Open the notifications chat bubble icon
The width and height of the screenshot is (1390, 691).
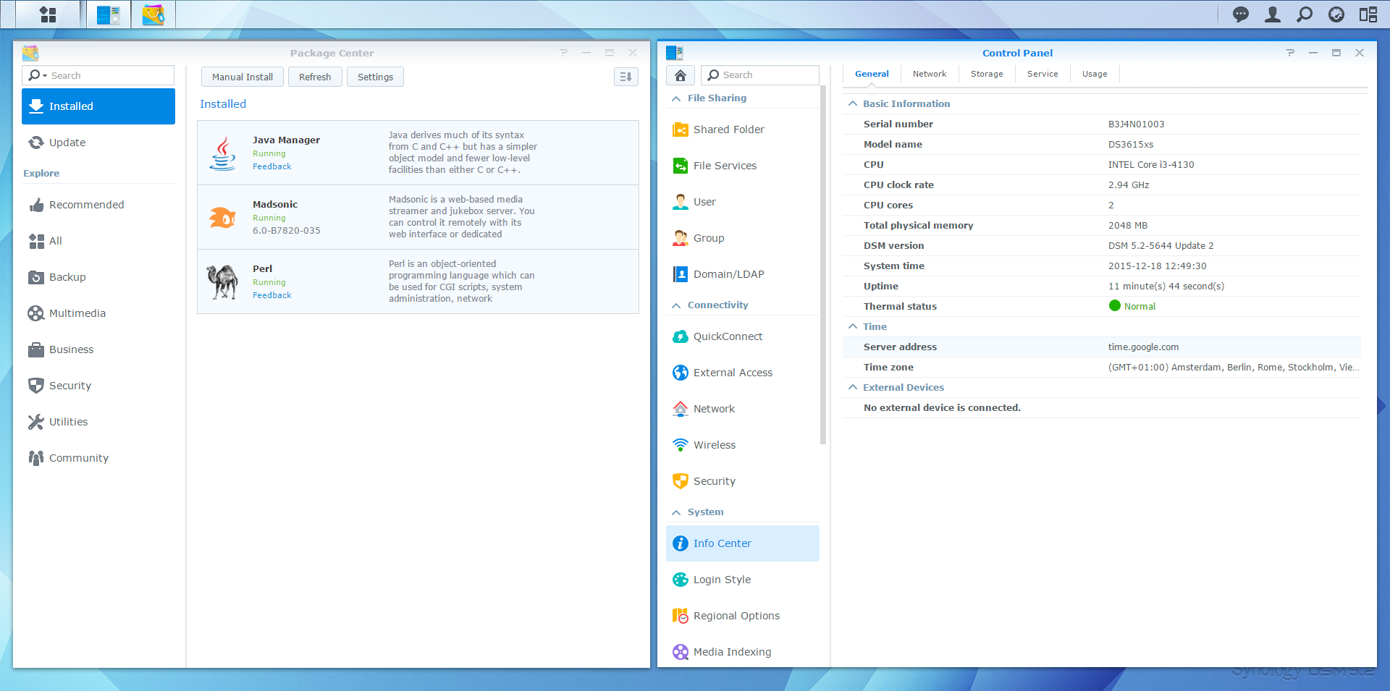click(1240, 14)
